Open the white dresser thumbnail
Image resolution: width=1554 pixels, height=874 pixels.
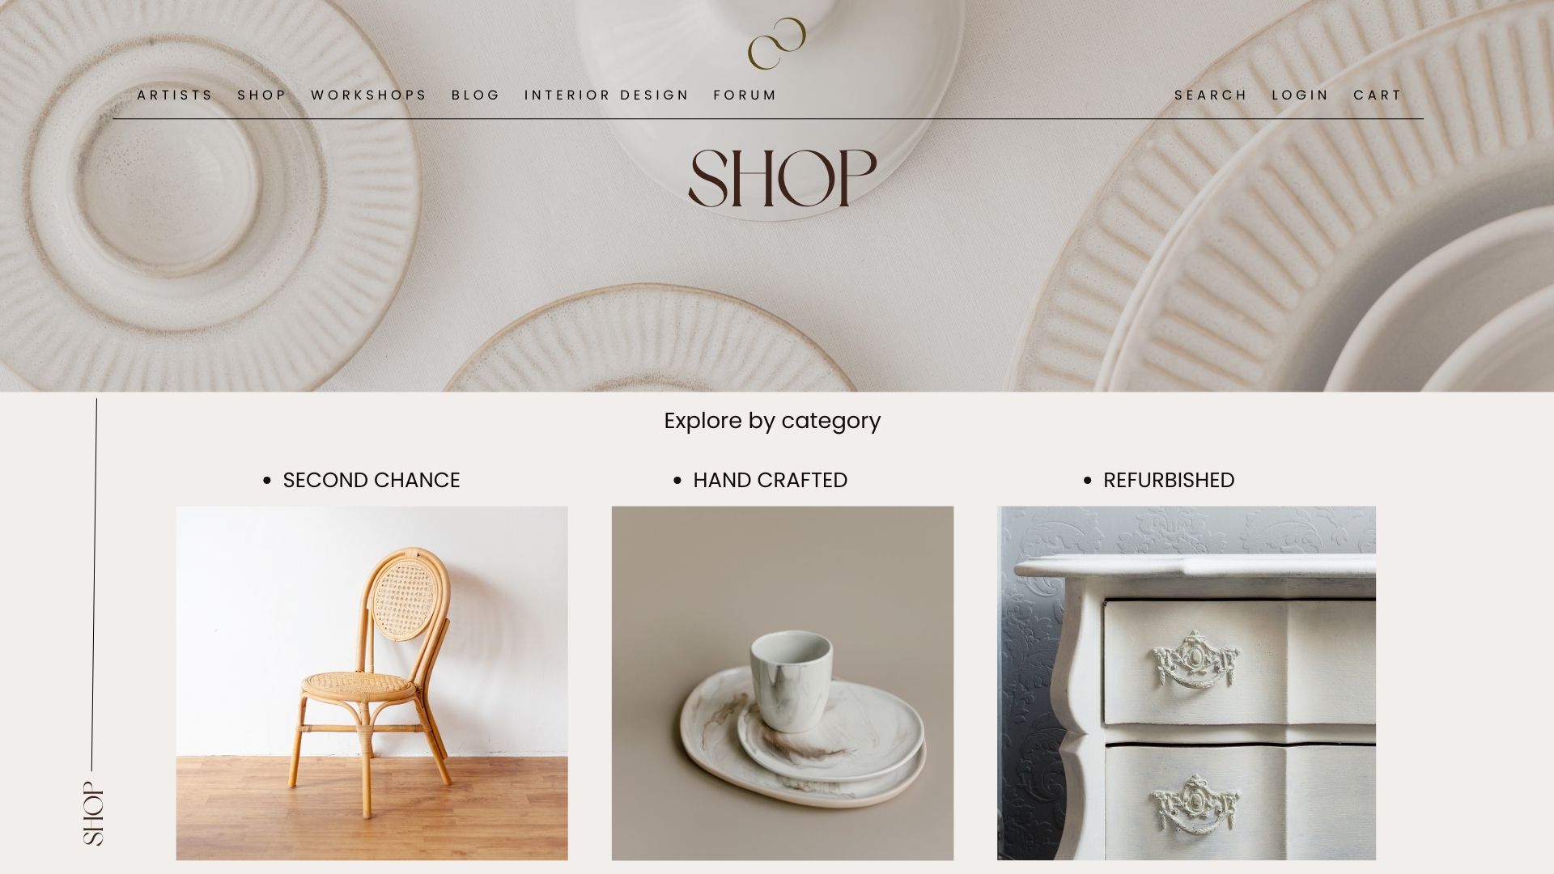pos(1187,683)
